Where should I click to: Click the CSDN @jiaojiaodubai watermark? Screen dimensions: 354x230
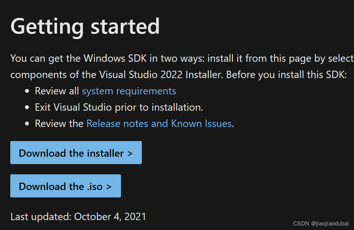[321, 224]
